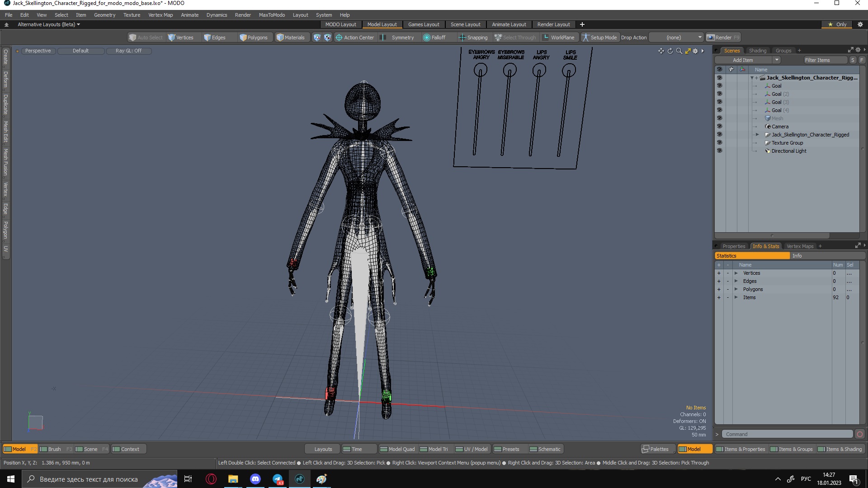This screenshot has height=488, width=868.
Task: Open Opera browser from taskbar
Action: click(211, 479)
